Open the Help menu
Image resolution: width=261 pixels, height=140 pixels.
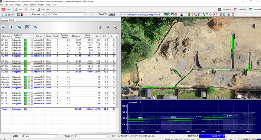[48, 5]
